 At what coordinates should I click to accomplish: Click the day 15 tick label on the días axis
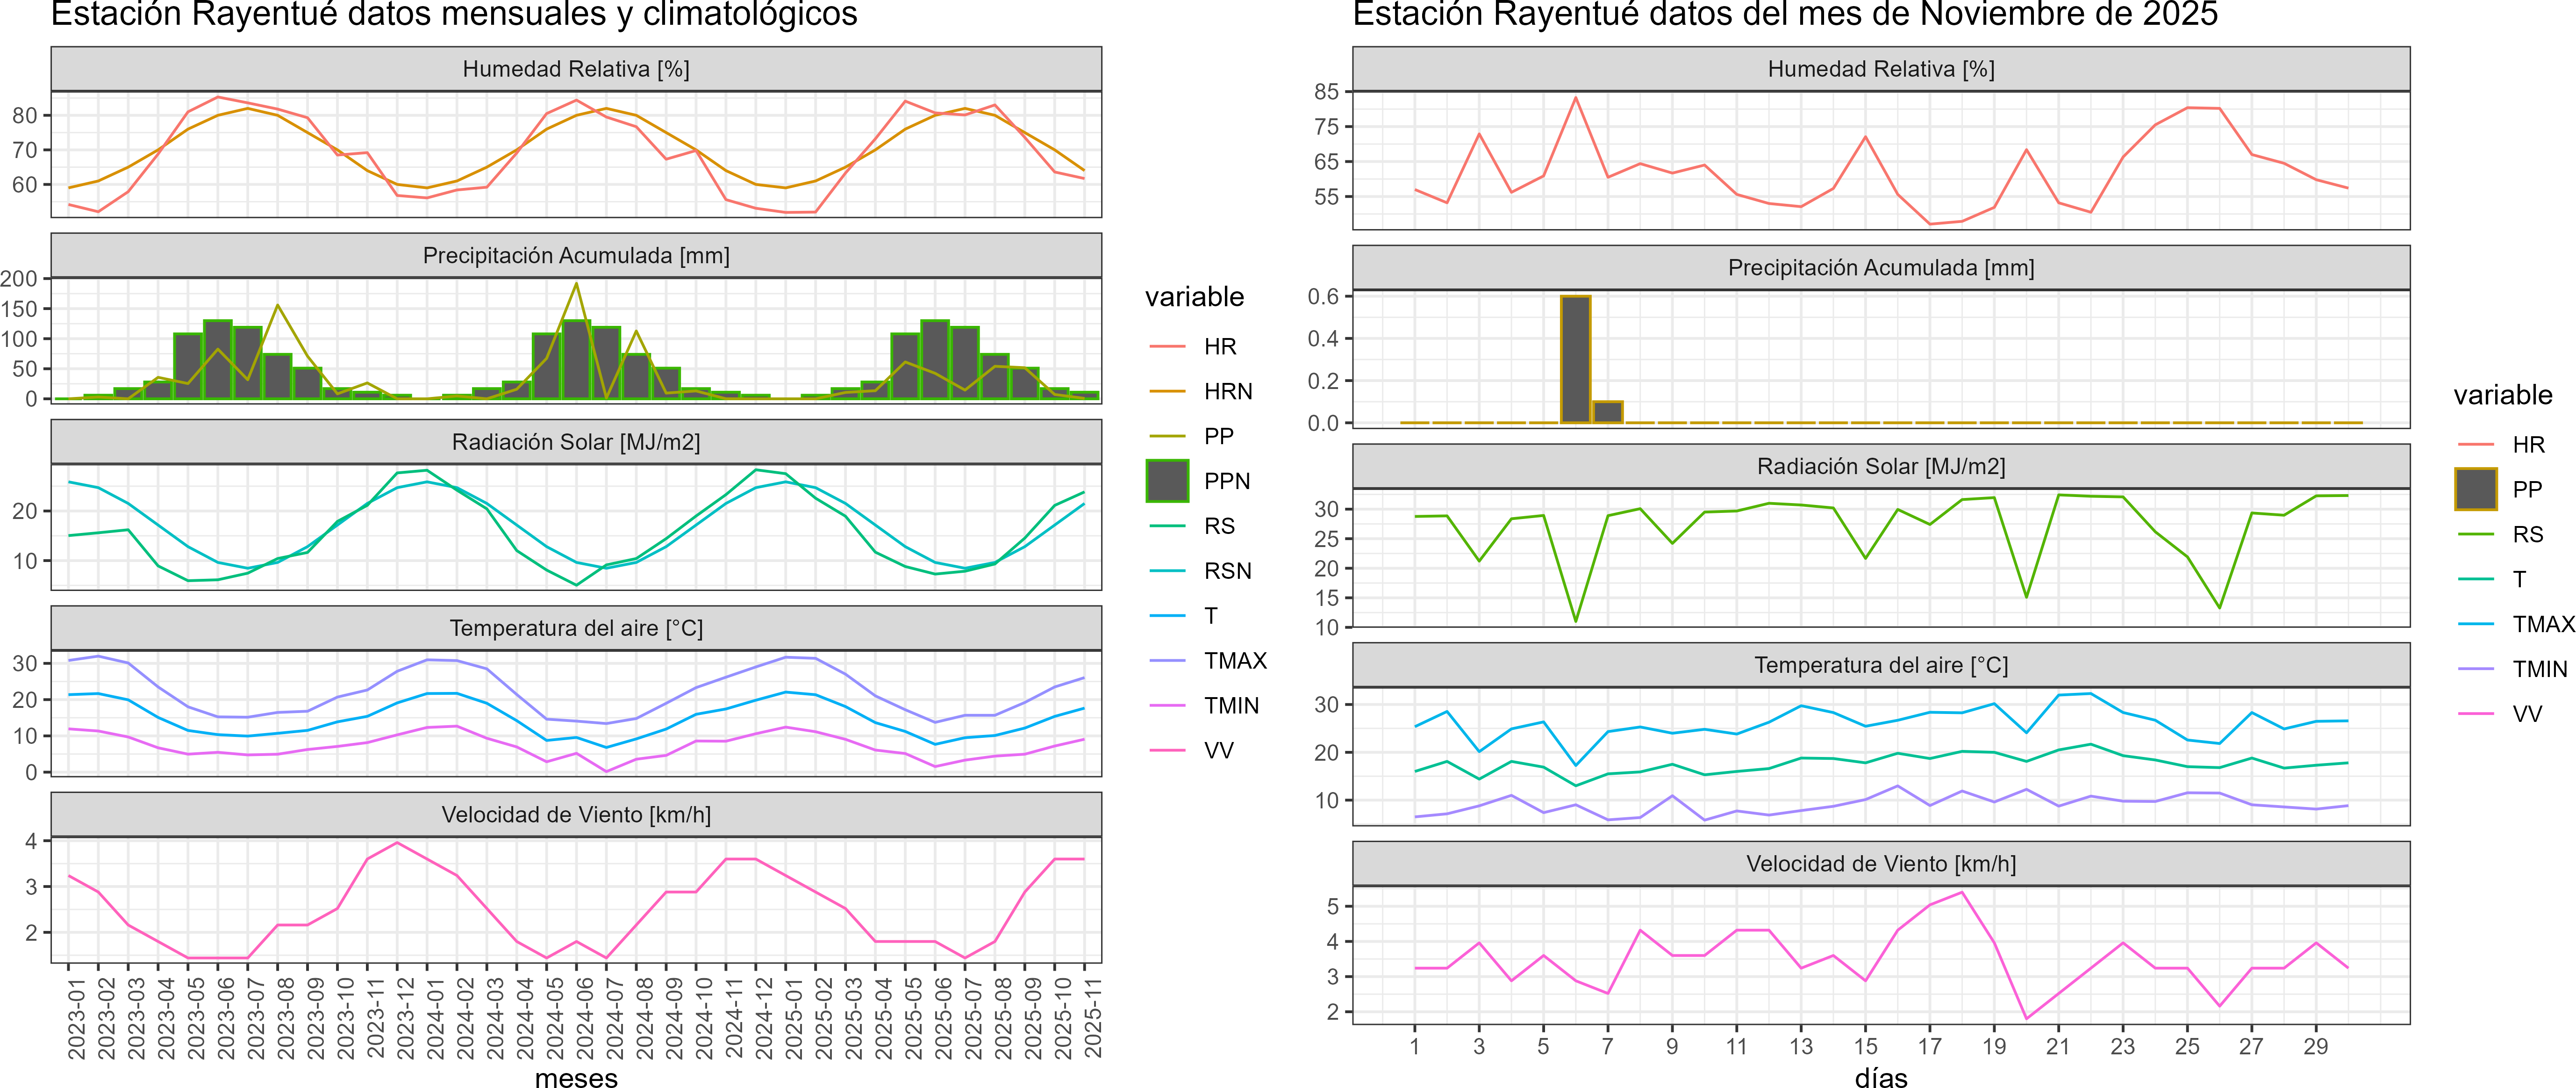[1865, 1046]
